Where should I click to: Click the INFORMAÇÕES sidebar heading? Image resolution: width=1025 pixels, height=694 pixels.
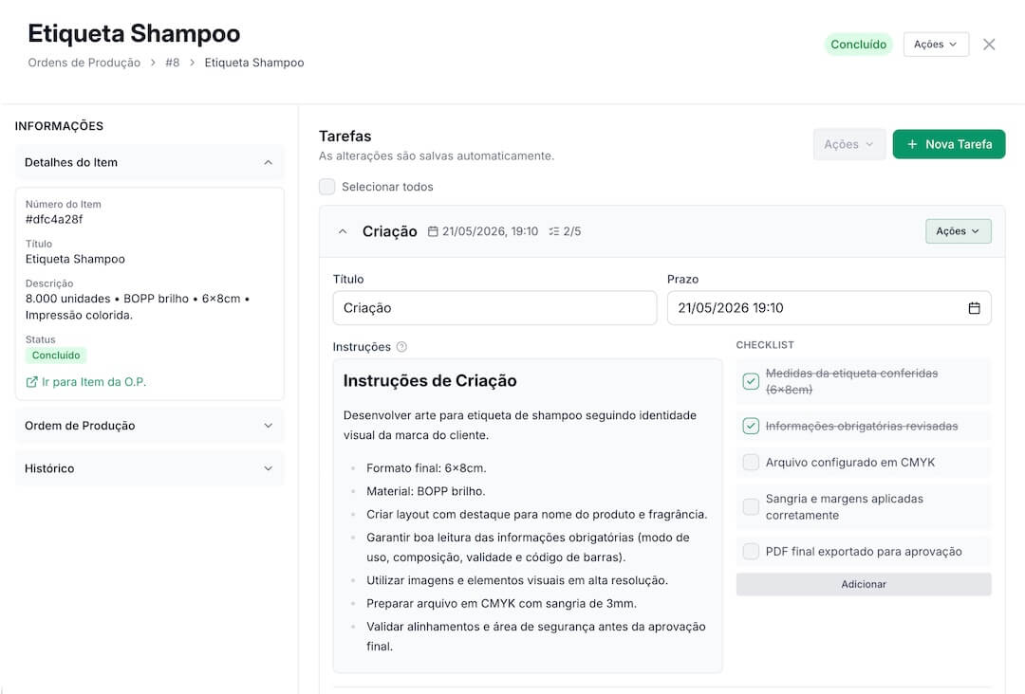[59, 126]
